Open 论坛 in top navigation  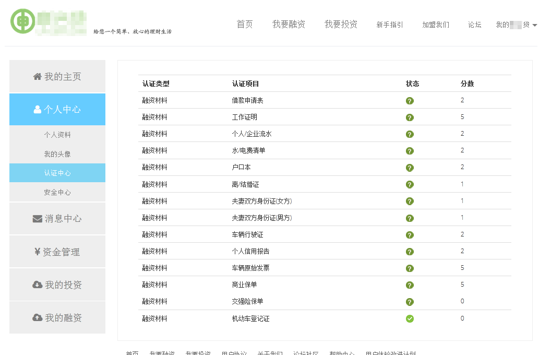475,25
